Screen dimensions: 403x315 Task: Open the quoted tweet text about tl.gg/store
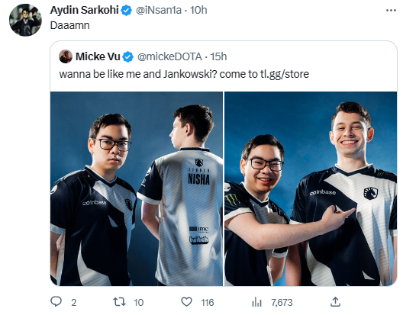[x=184, y=74]
